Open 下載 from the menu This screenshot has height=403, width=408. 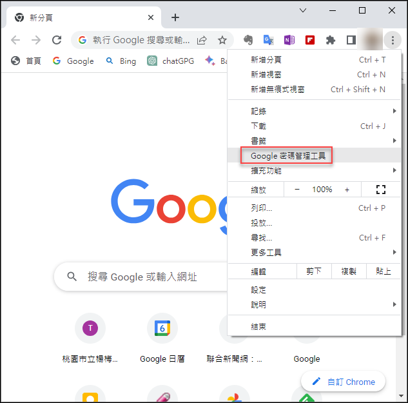pyautogui.click(x=315, y=126)
